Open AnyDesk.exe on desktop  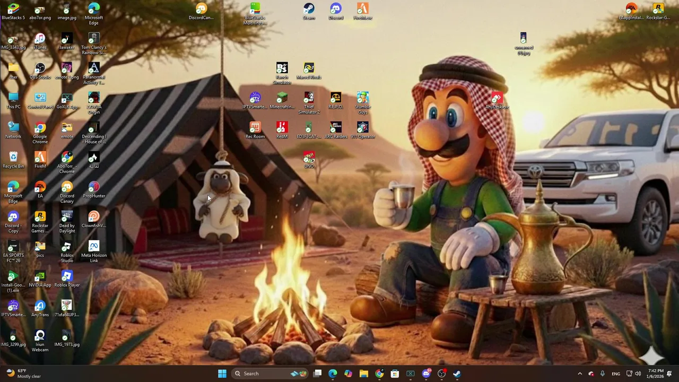[x=497, y=101]
